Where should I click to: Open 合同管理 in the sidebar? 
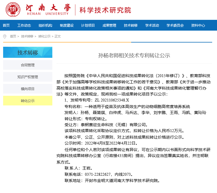[x=28, y=65]
